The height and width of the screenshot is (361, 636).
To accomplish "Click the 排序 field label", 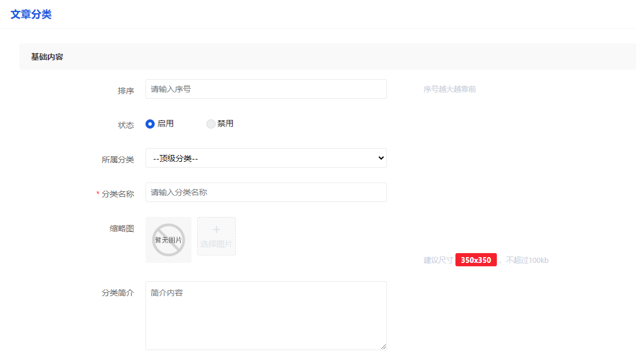I will click(x=126, y=91).
